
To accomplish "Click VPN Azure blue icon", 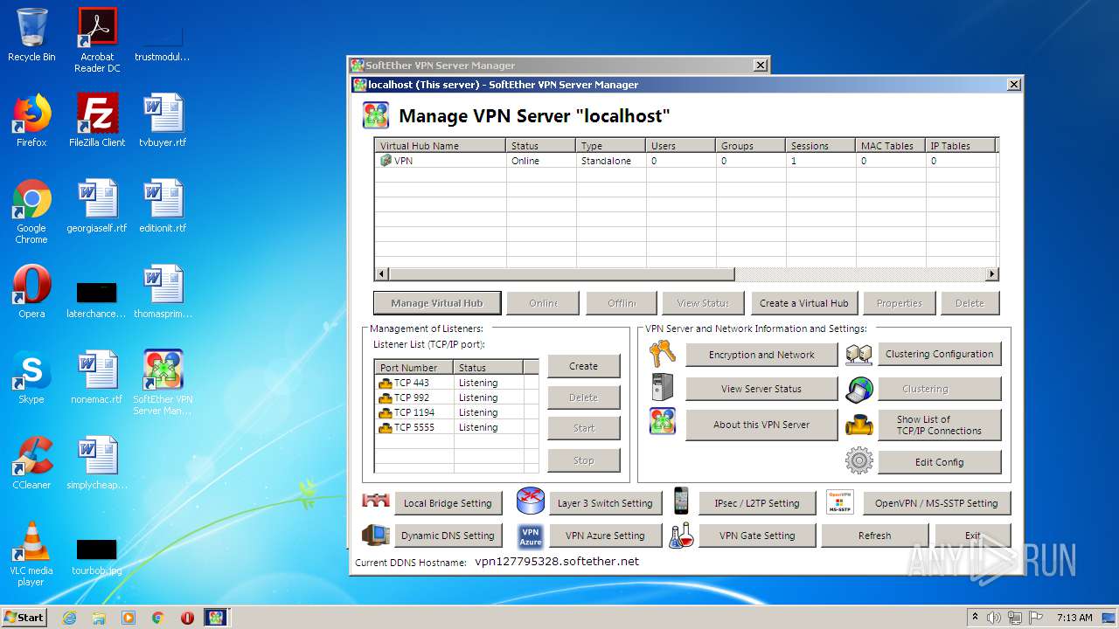I will click(x=531, y=536).
